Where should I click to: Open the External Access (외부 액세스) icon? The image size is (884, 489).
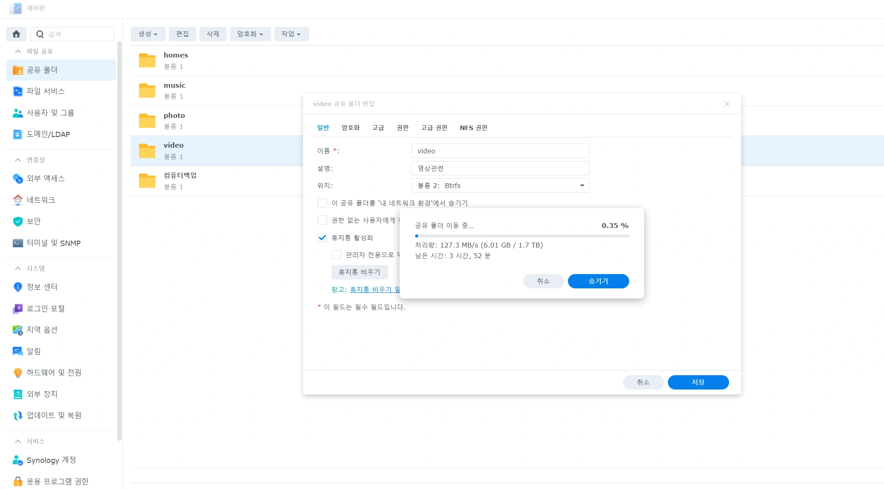pyautogui.click(x=18, y=179)
